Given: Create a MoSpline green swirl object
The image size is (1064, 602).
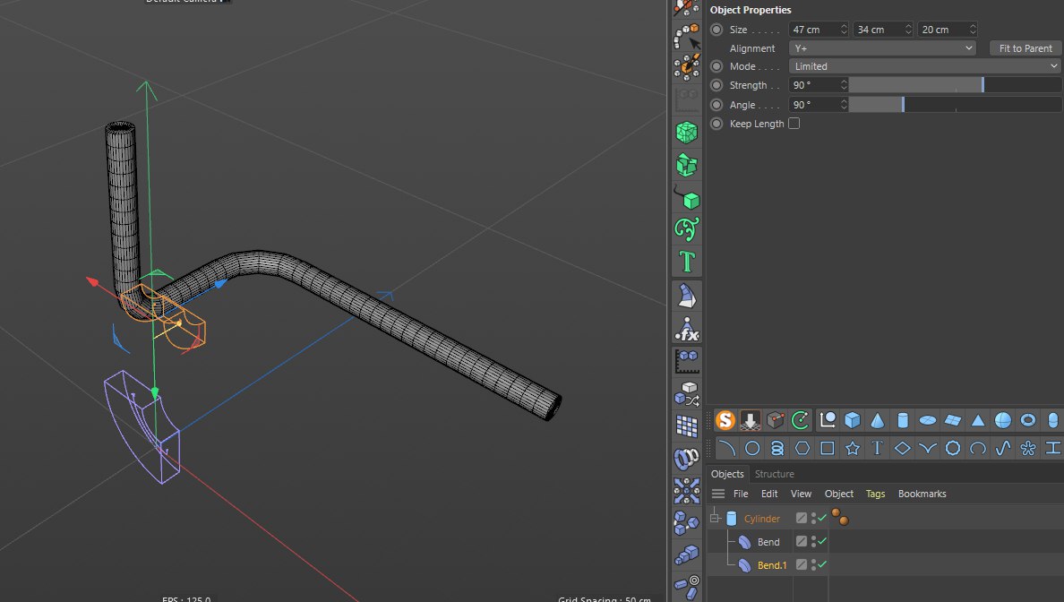Looking at the screenshot, I should pyautogui.click(x=687, y=230).
